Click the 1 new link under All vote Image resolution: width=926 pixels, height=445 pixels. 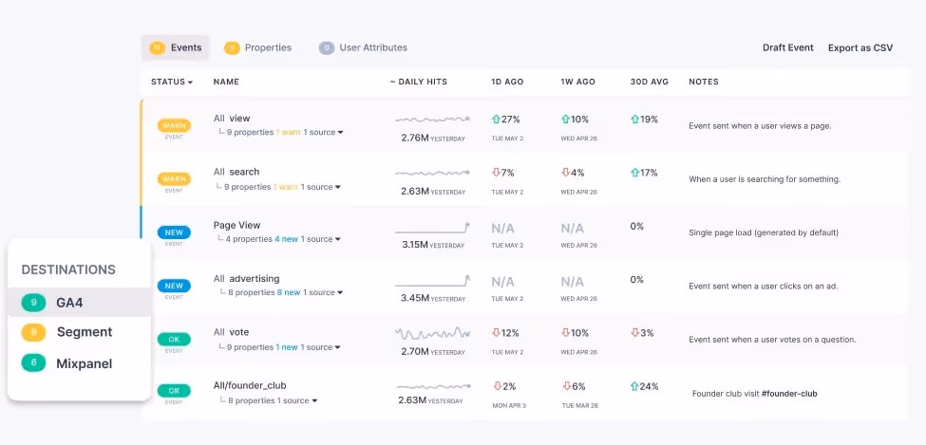(x=287, y=347)
